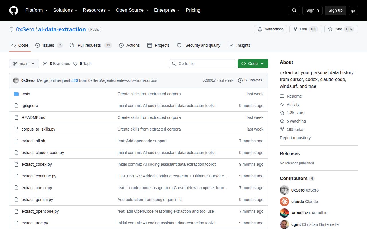Click the Activity pulse icon
The width and height of the screenshot is (367, 229).
[282, 104]
